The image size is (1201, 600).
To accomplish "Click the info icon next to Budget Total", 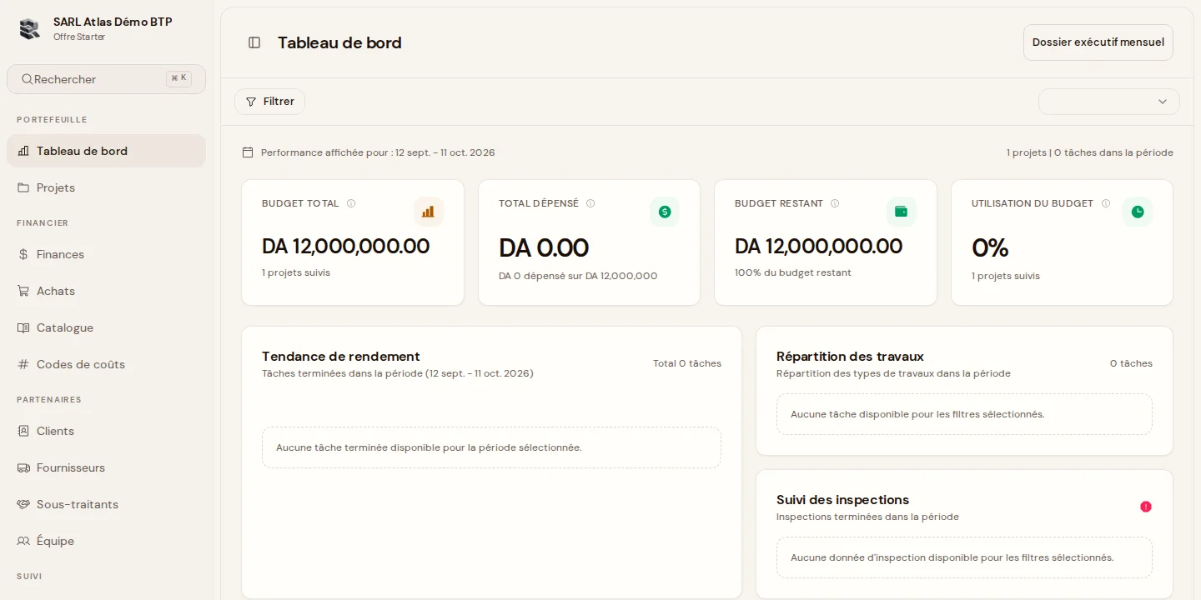I will [351, 203].
